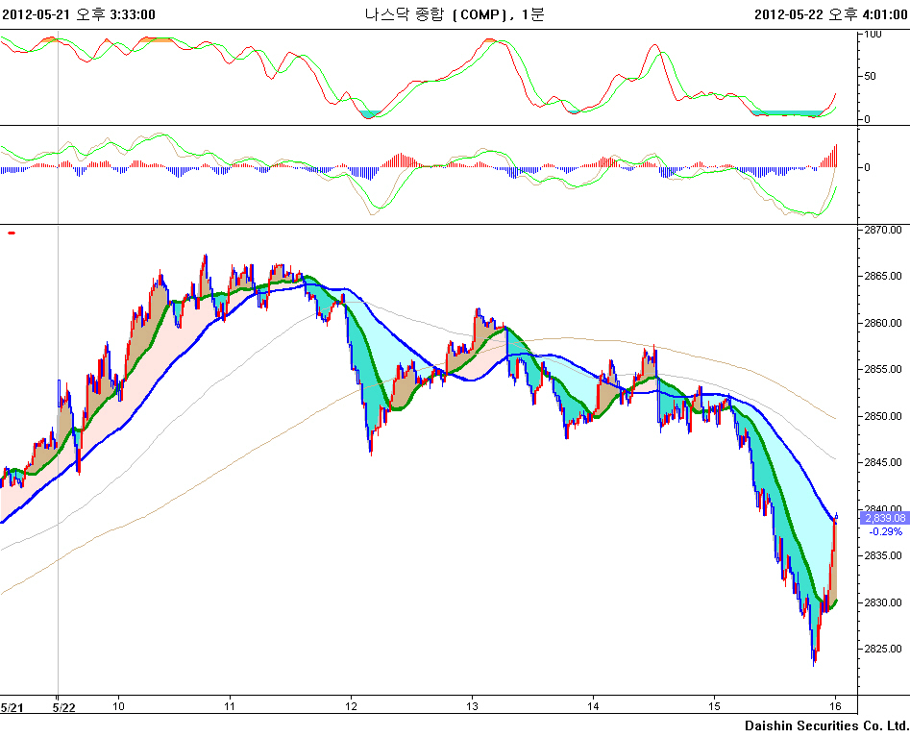Click the cyan oversold band near stochastic right end
This screenshot has height=737, width=910.
788,113
